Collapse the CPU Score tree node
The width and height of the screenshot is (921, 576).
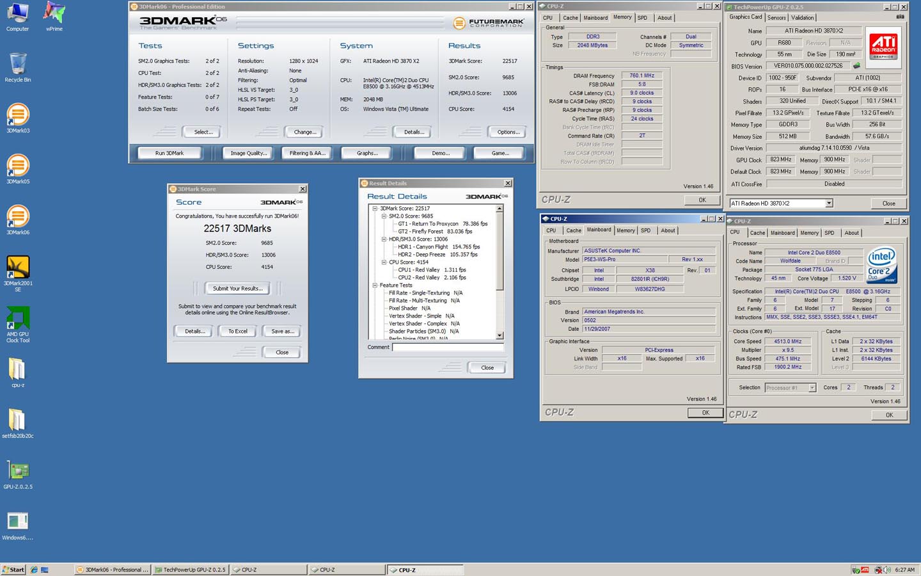384,262
